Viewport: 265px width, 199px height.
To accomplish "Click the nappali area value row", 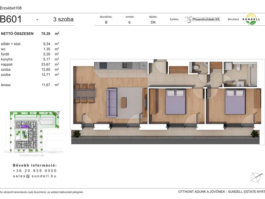I will click(x=30, y=64).
